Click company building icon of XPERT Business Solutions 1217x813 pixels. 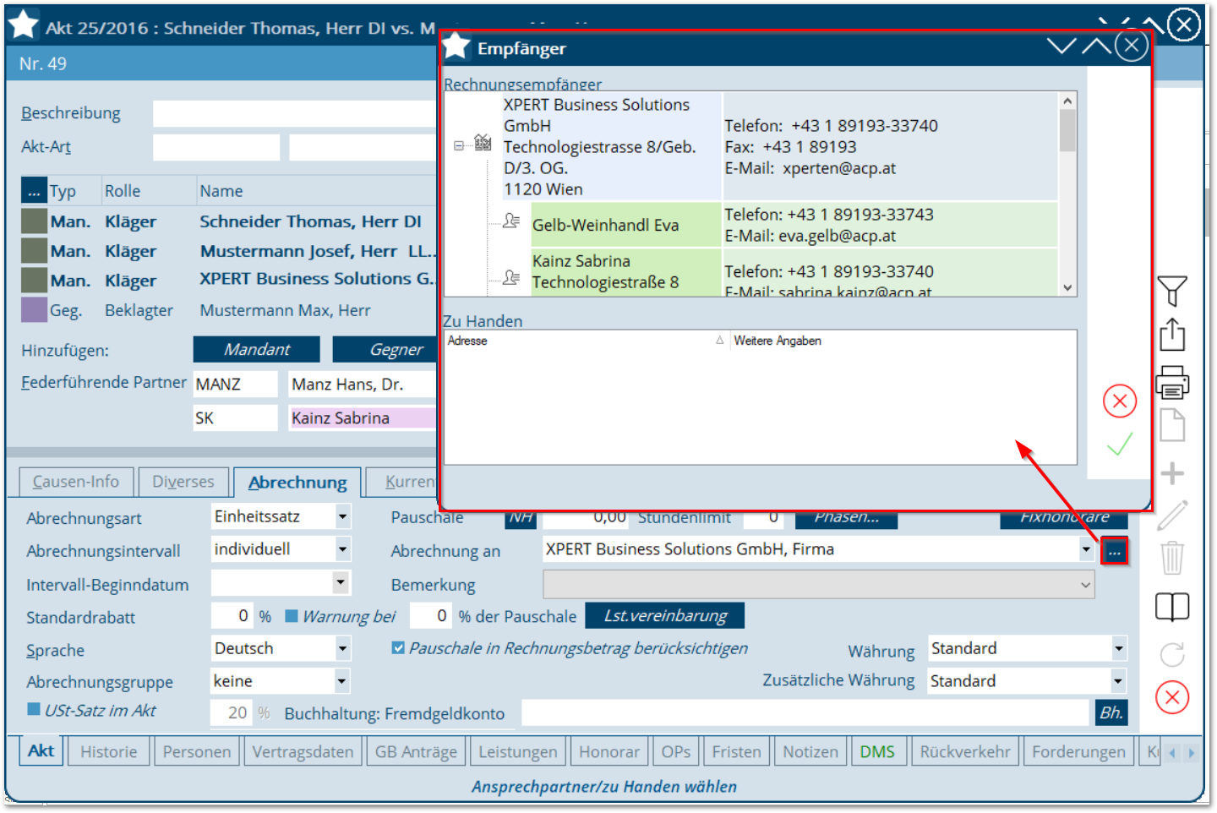[x=483, y=142]
